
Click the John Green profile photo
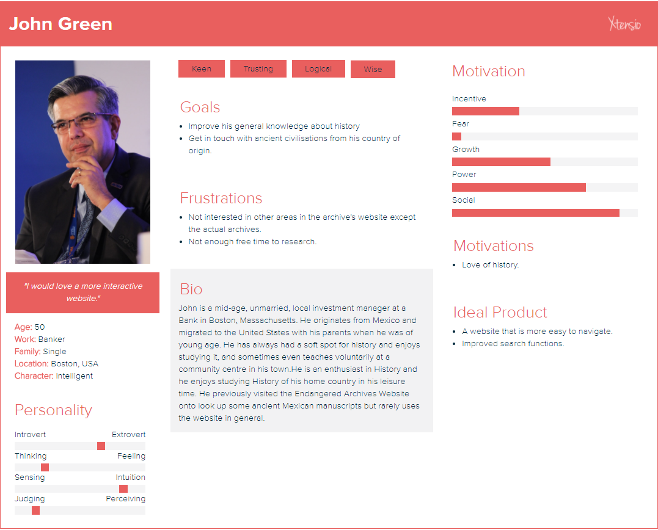[x=82, y=162]
